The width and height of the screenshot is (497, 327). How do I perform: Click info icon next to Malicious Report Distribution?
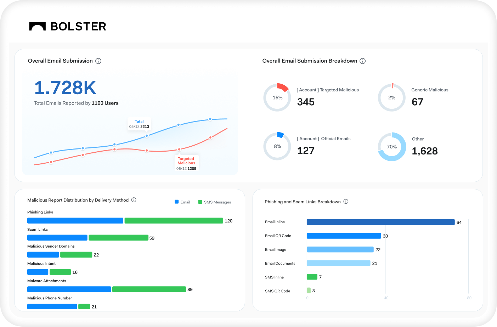(134, 200)
